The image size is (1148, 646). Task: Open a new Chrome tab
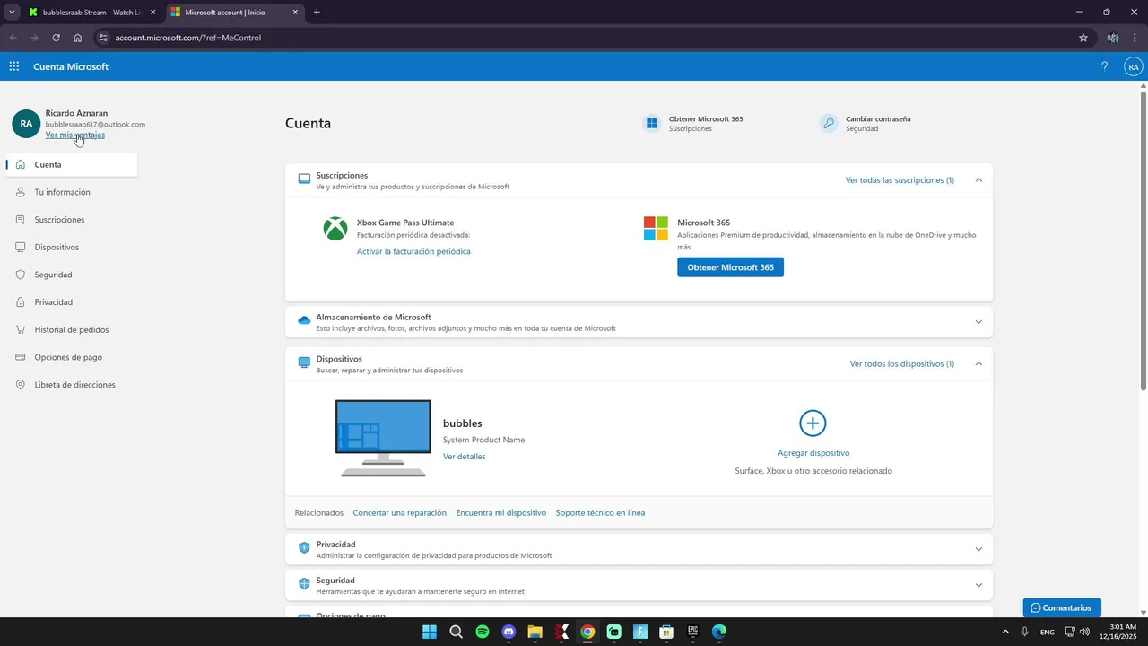[317, 13]
